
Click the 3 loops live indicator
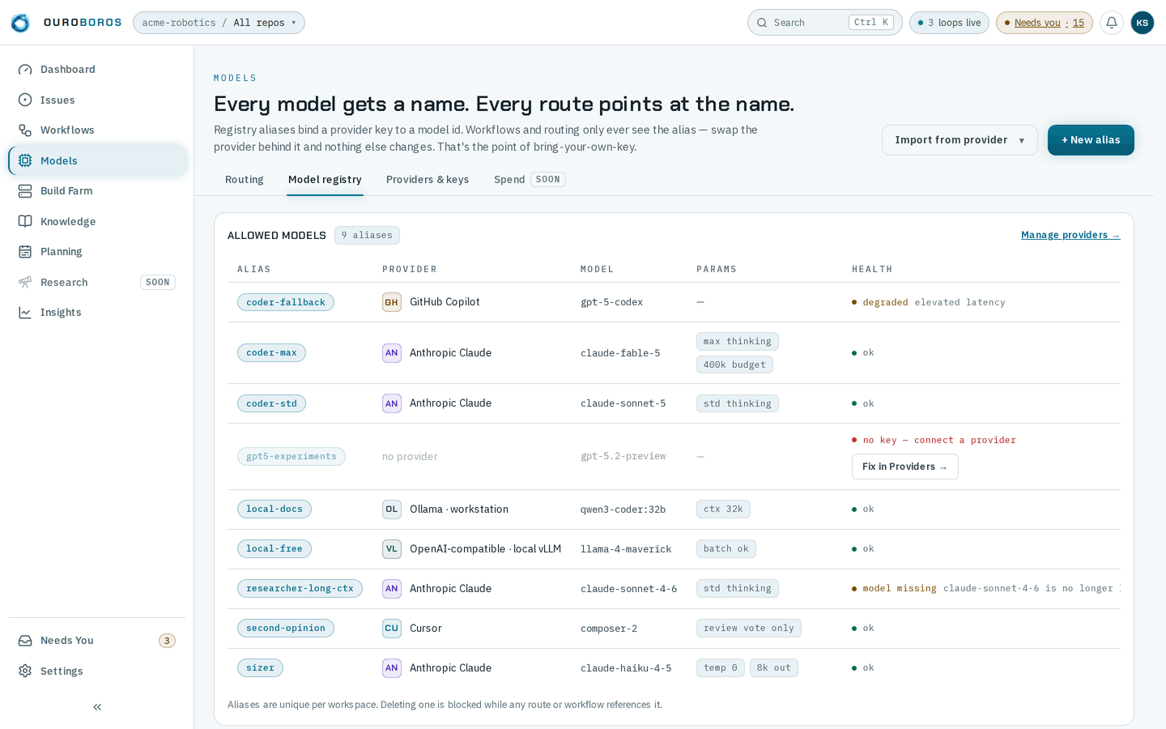pyautogui.click(x=949, y=23)
